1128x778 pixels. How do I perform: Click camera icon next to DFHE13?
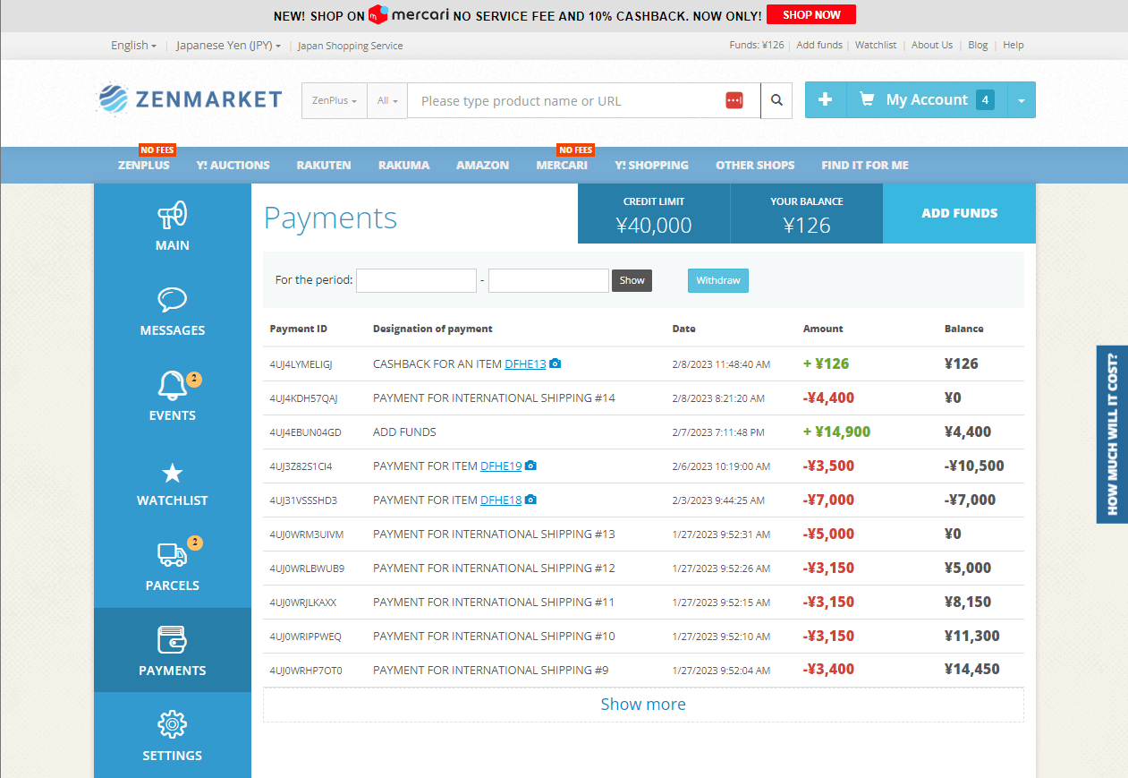[x=555, y=363]
